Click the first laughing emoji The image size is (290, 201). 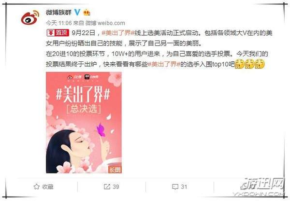tap(240, 64)
